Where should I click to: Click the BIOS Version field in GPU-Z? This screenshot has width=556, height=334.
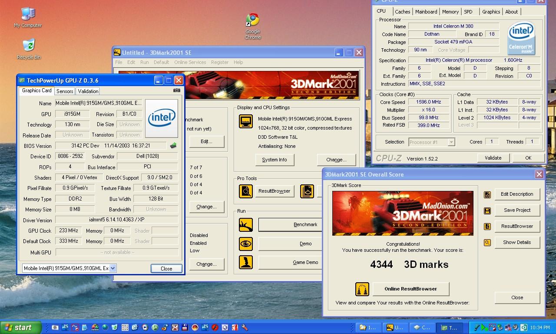(x=111, y=146)
